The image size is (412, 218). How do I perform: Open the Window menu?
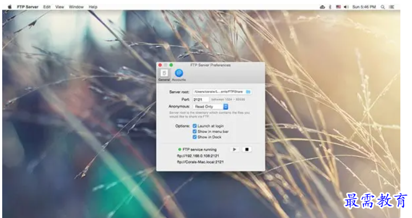pyautogui.click(x=76, y=7)
